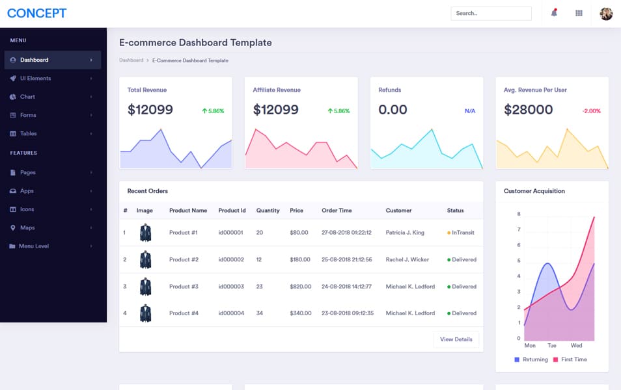Open the Apps menu item
Image resolution: width=621 pixels, height=390 pixels.
[x=12, y=190]
